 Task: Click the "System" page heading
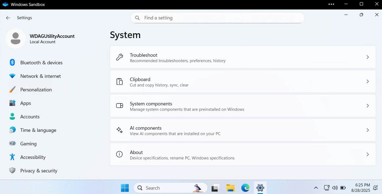pos(125,35)
